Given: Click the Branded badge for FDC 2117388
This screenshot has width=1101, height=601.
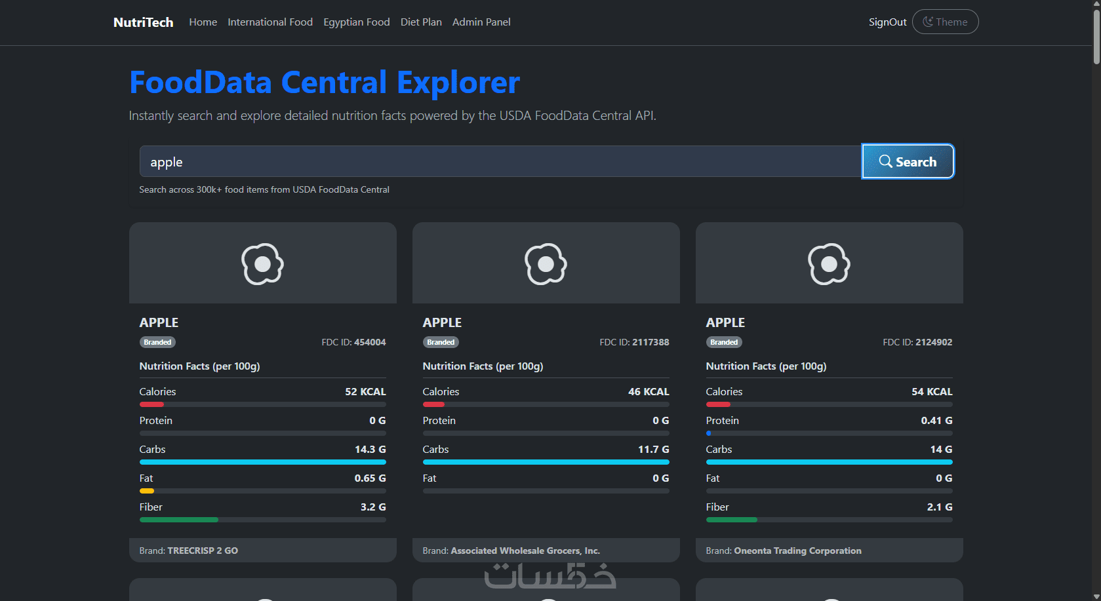Looking at the screenshot, I should point(441,342).
